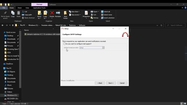Minimize the Setup dialog
The image size is (187, 105).
pyautogui.click(x=113, y=29)
